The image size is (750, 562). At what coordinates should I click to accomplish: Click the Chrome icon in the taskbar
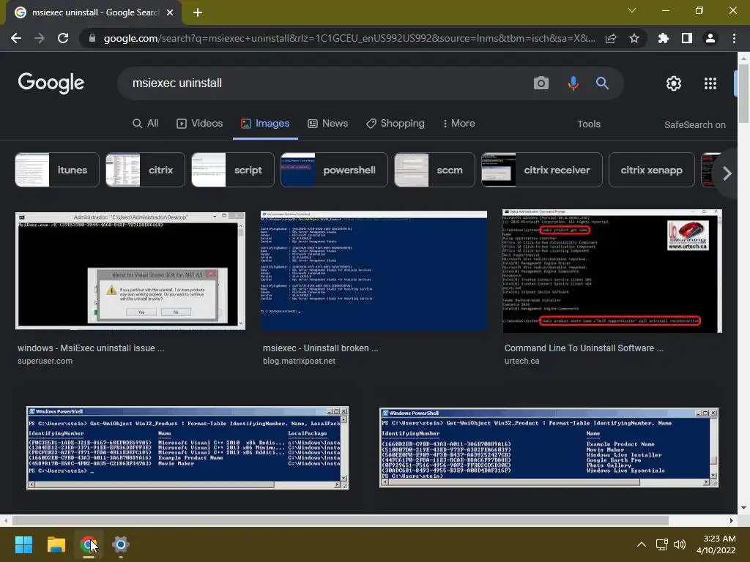pos(89,544)
